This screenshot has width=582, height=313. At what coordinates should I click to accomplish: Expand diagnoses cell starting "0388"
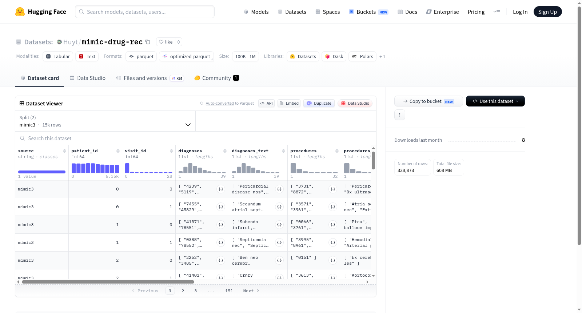(x=221, y=242)
